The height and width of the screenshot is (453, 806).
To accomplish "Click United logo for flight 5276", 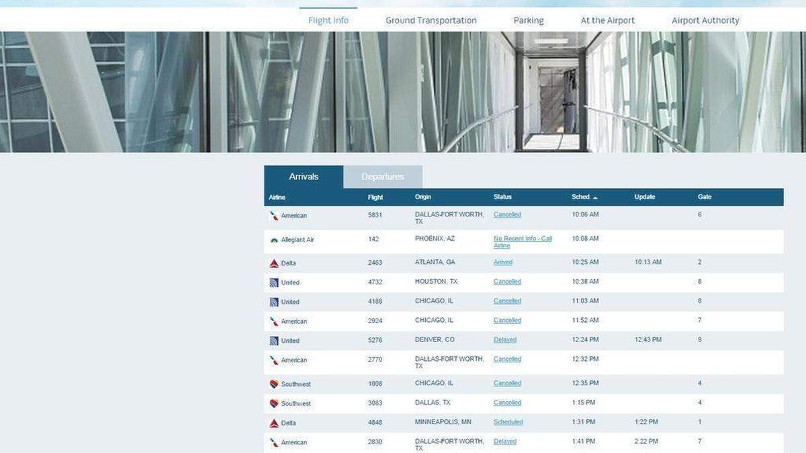I will (274, 341).
